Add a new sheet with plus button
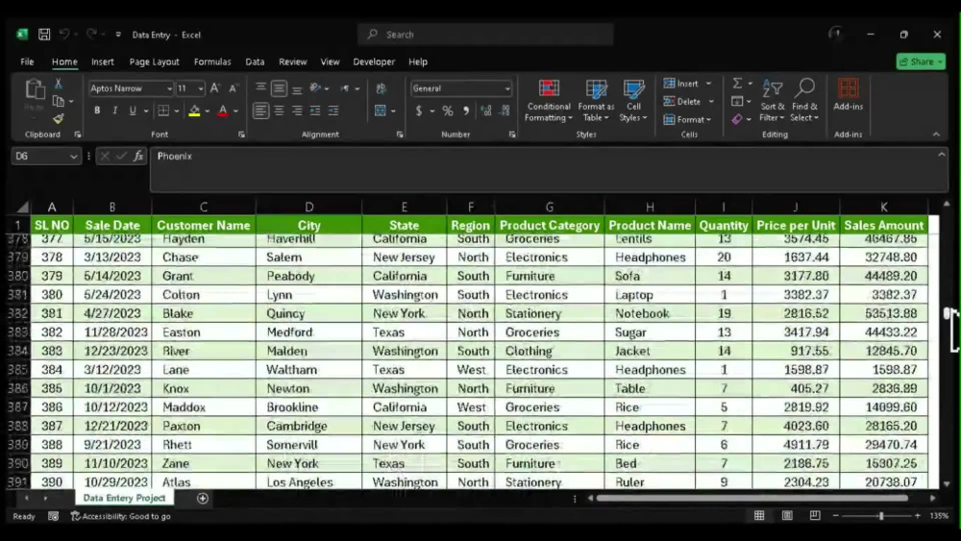 coord(202,498)
